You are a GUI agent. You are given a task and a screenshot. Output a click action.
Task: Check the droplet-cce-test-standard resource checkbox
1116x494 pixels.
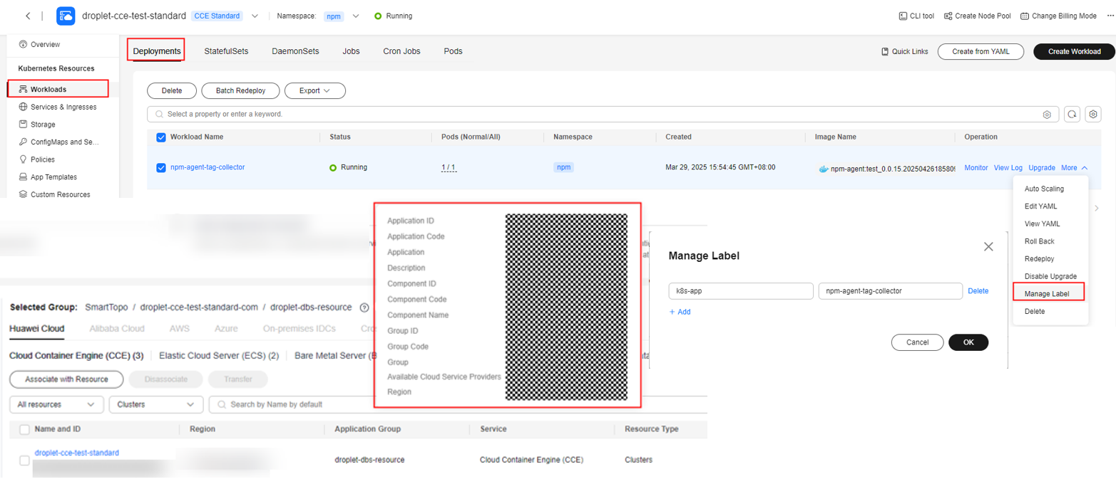coord(24,461)
